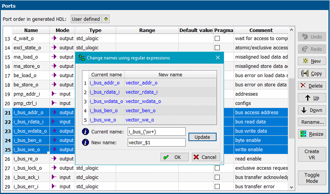Click yellow arrow next to User defined
This screenshot has height=194, width=330.
(106, 19)
